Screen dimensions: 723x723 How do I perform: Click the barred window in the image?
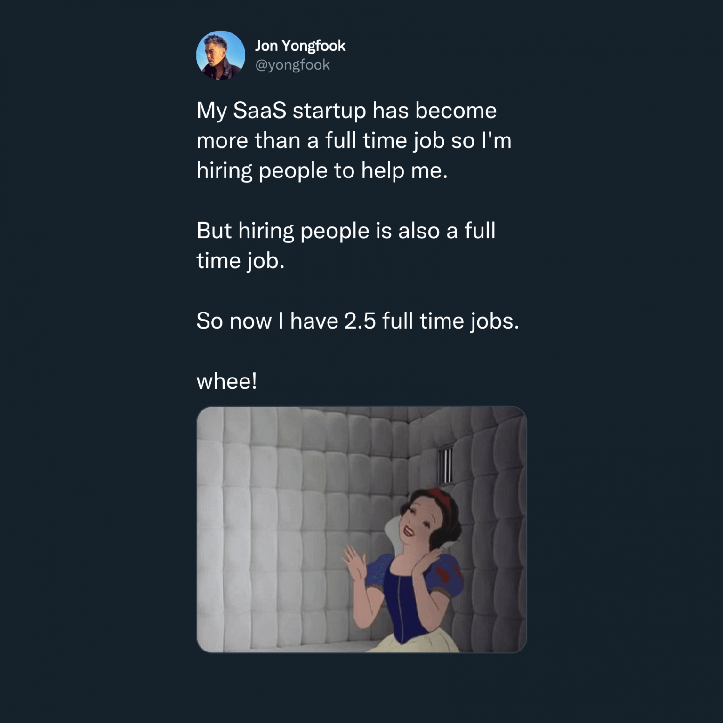(445, 466)
